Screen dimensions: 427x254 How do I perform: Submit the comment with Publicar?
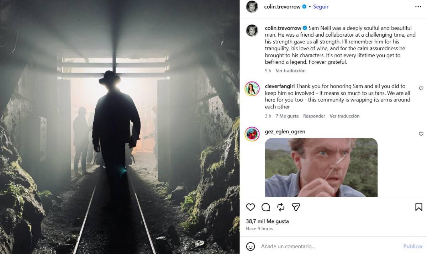(413, 246)
